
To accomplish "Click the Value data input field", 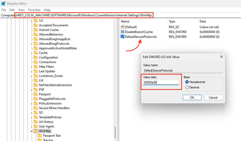I will point(161,83).
